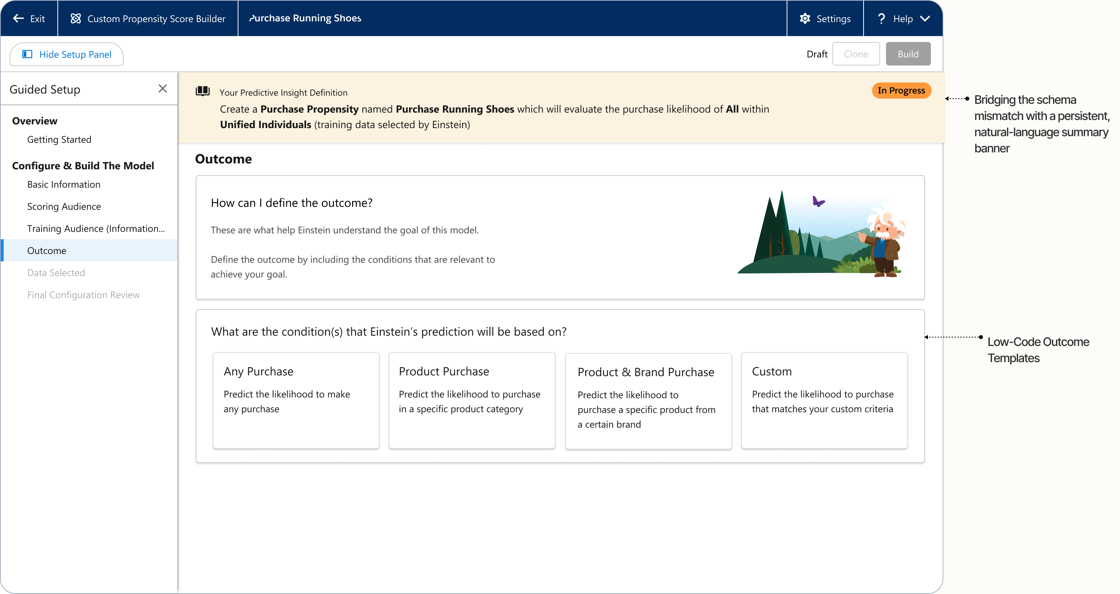Click the Custom Propensity Score Builder atom icon
1120x594 pixels.
pyautogui.click(x=76, y=18)
